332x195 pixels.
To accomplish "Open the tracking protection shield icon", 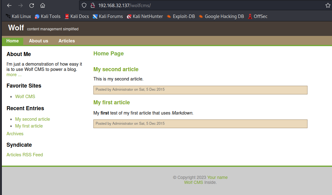I will (x=84, y=6).
